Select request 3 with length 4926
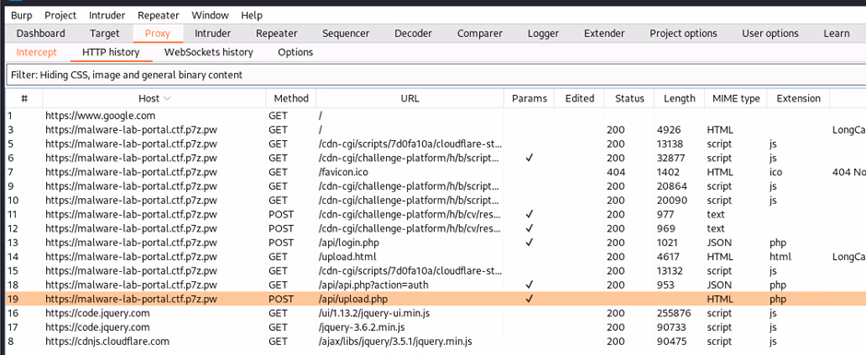This screenshot has width=866, height=355. coord(435,130)
